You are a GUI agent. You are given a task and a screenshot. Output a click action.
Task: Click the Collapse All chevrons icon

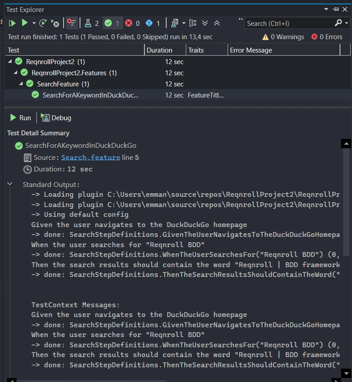[217, 23]
